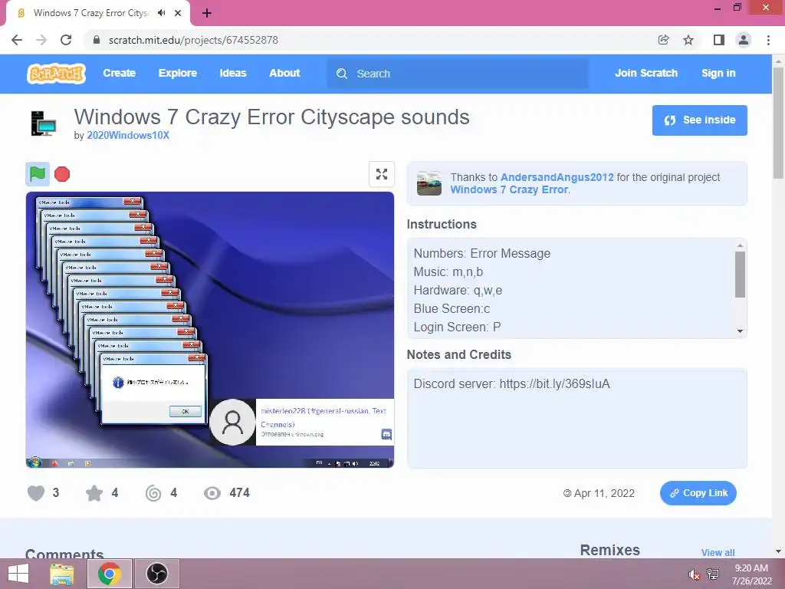Image resolution: width=785 pixels, height=589 pixels.
Task: Open the About page
Action: point(284,73)
